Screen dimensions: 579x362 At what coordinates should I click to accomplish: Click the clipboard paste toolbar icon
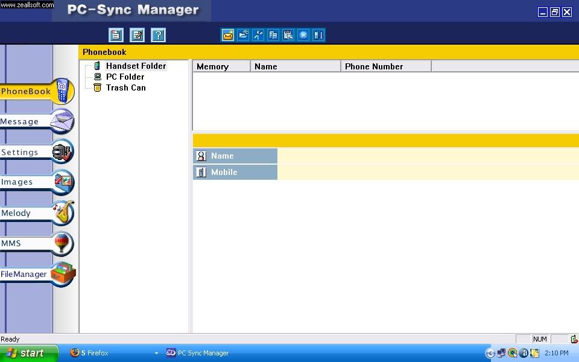[x=288, y=35]
